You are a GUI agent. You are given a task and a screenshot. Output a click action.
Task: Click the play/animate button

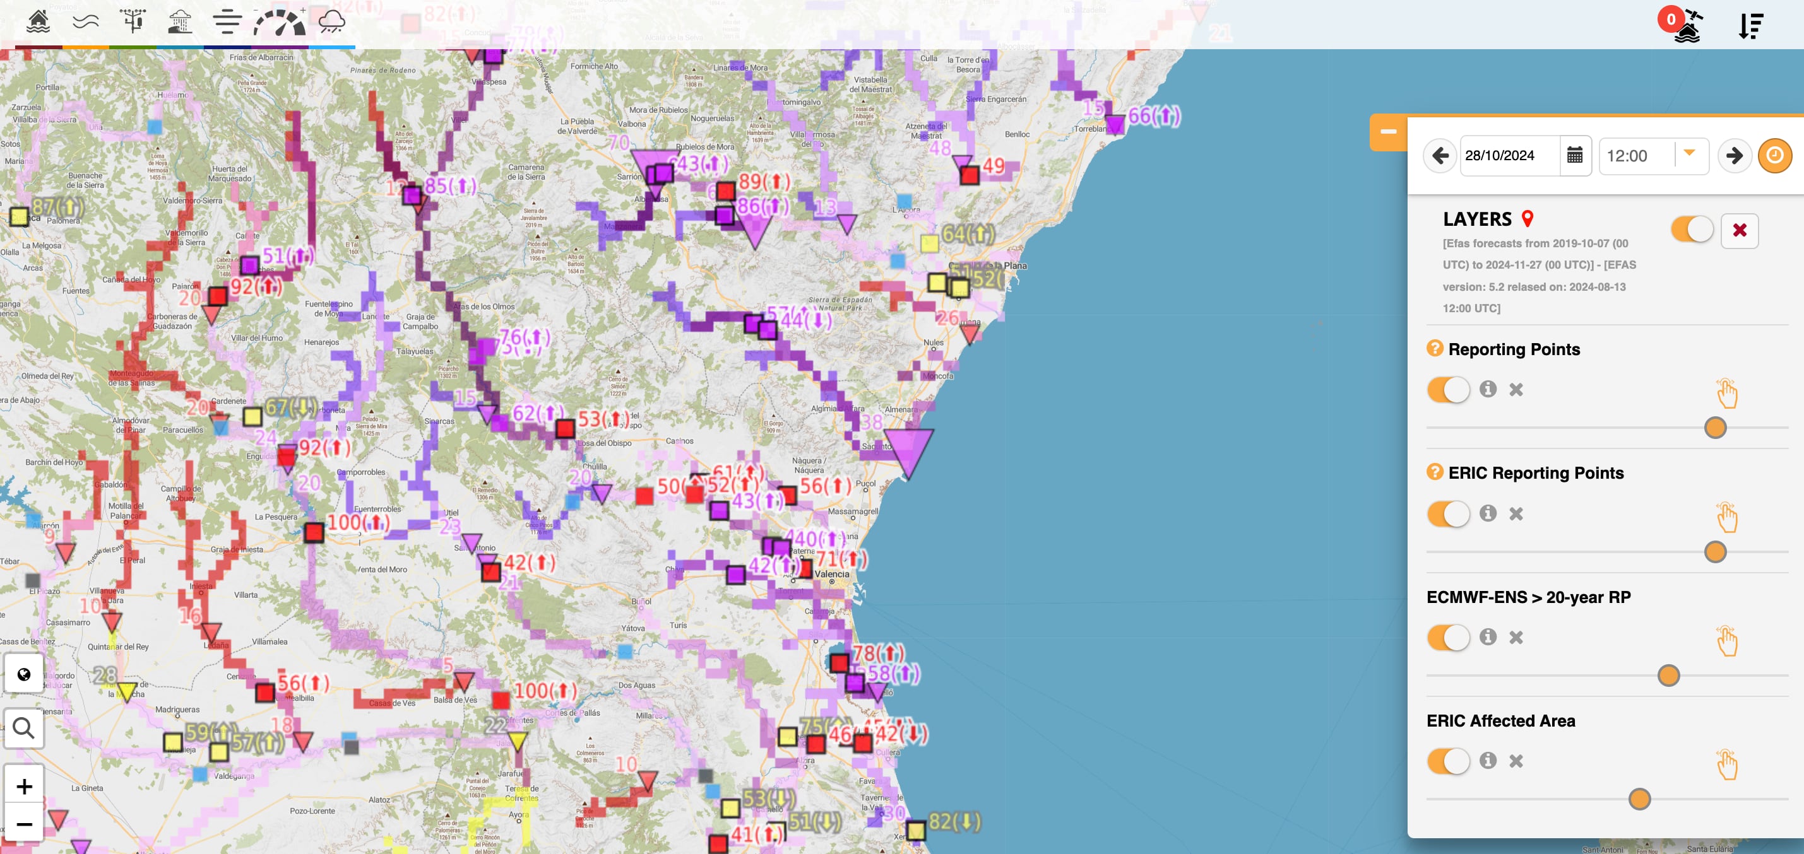coord(1775,155)
